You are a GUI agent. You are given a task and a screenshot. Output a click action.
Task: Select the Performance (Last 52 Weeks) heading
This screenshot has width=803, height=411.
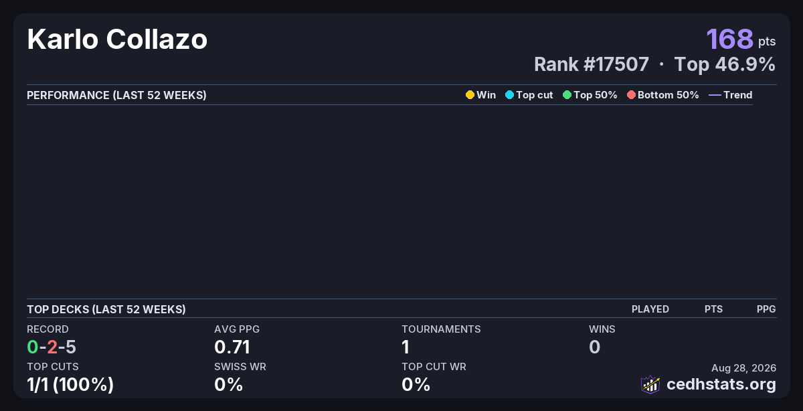[x=116, y=95]
